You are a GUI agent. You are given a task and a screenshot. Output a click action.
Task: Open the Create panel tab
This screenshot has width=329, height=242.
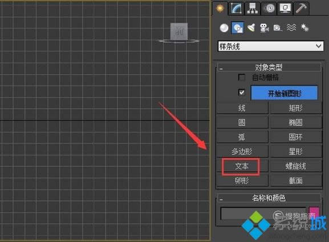[220, 9]
